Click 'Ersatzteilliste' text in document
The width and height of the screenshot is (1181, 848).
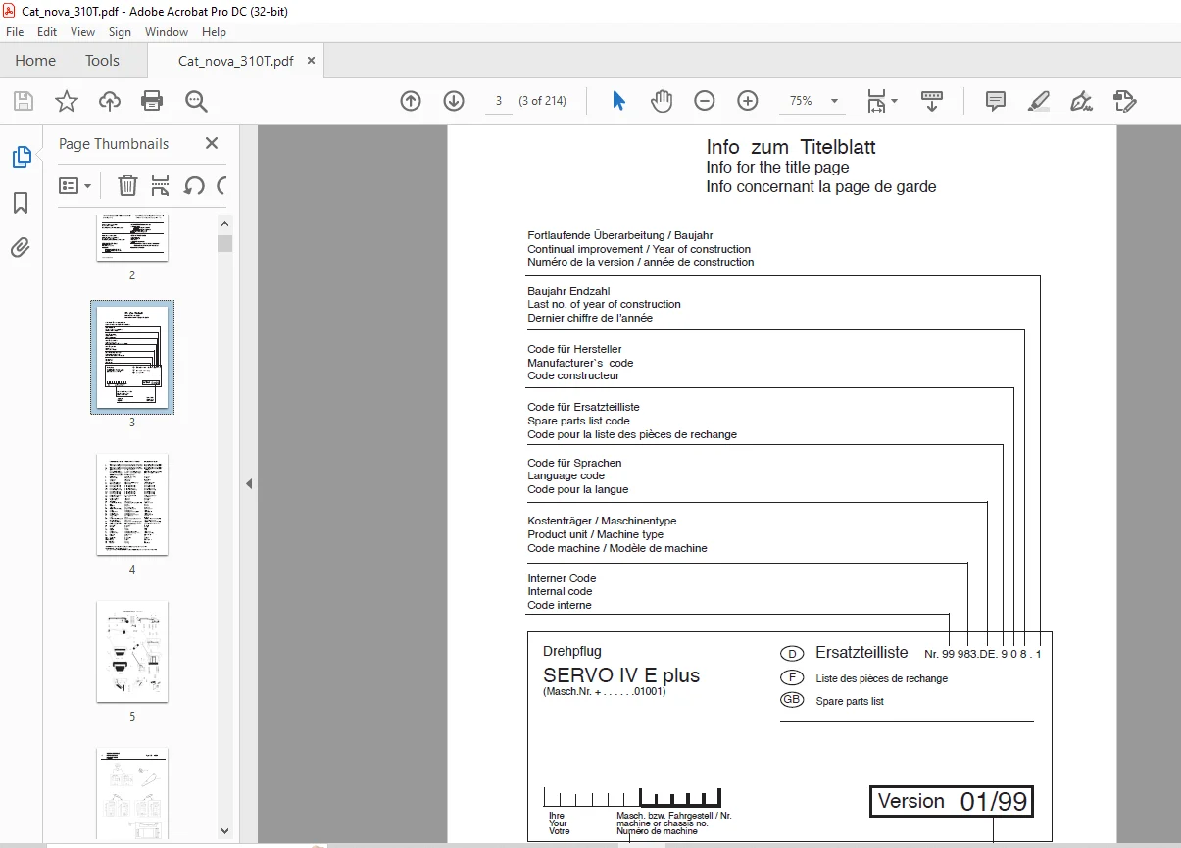[x=861, y=653]
